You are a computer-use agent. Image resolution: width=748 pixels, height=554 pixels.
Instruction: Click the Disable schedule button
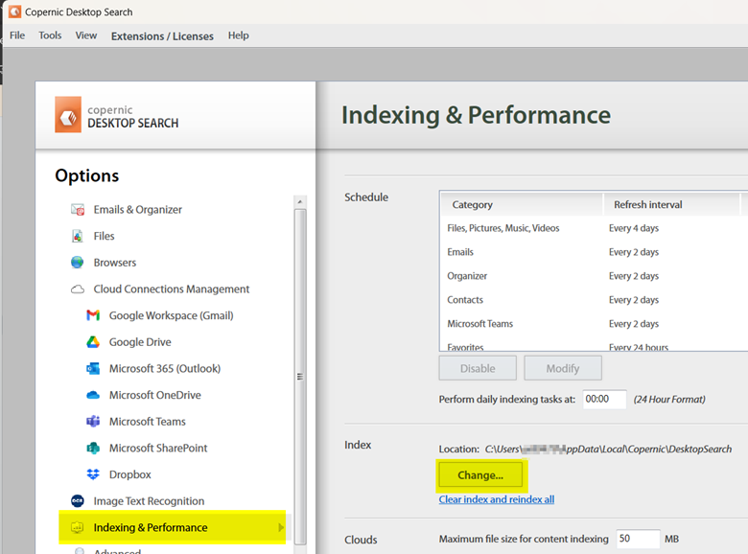[x=478, y=368]
